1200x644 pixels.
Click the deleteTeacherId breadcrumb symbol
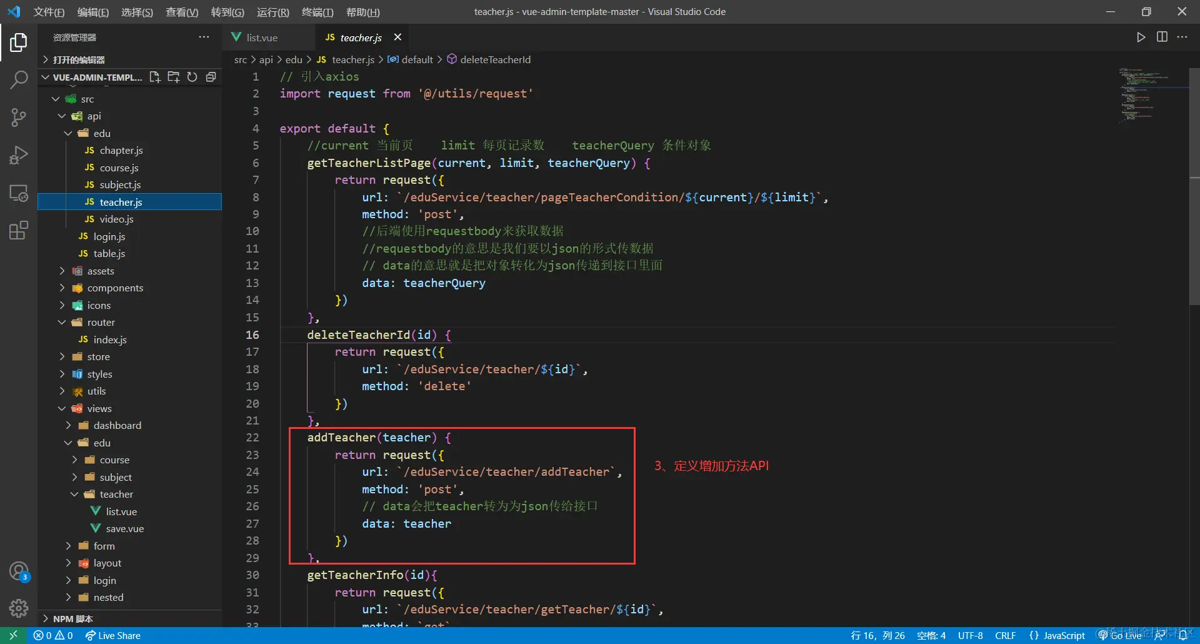click(495, 59)
